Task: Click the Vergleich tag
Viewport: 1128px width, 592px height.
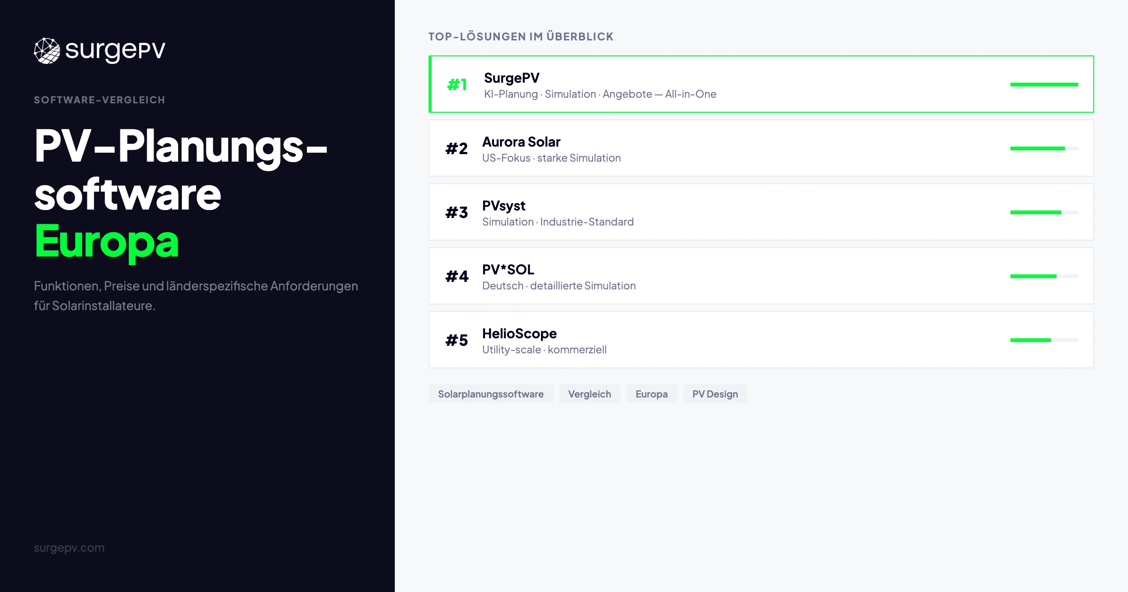Action: click(x=589, y=394)
